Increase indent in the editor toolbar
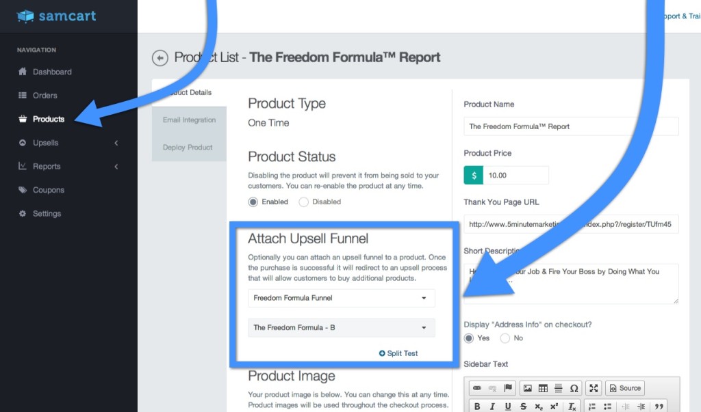The height and width of the screenshot is (412, 701). coord(641,407)
